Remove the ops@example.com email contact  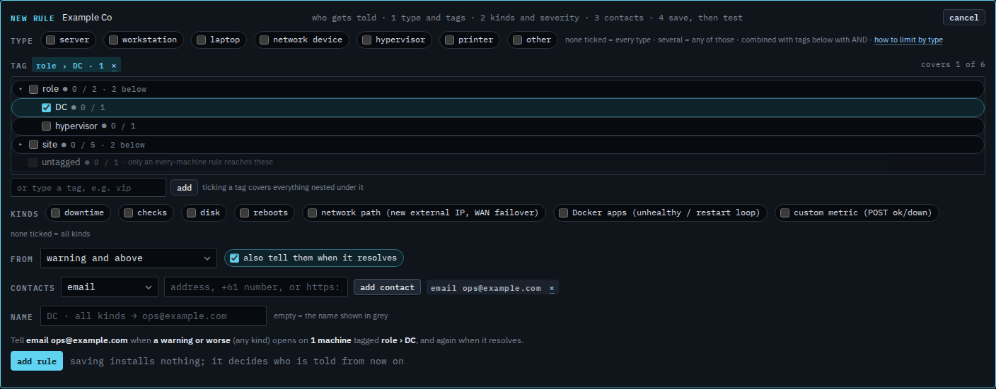click(x=552, y=288)
